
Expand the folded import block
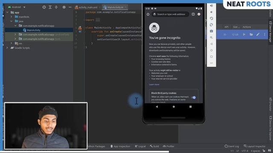click(98, 20)
